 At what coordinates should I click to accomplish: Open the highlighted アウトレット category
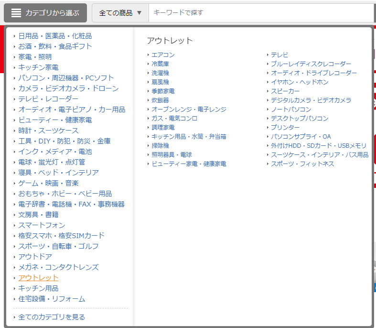click(38, 278)
